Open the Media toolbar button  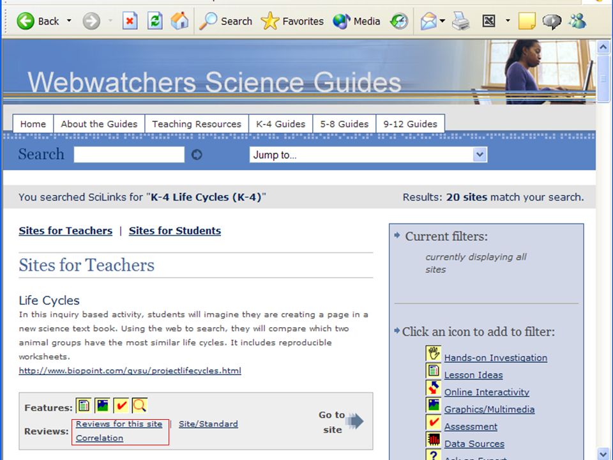tap(356, 20)
